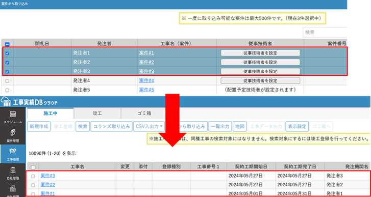Uncheck the checkbox for 発注者3 row
Image resolution: width=371 pixels, height=197 pixels.
point(7,71)
